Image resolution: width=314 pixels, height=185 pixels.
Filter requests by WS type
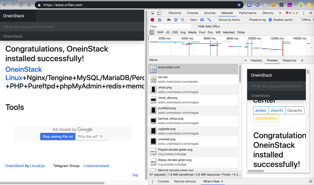tap(218, 32)
